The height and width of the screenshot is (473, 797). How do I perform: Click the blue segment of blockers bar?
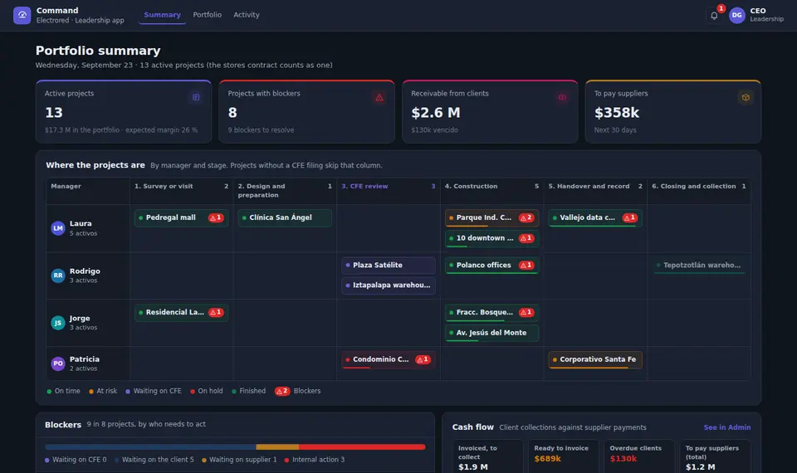150,447
